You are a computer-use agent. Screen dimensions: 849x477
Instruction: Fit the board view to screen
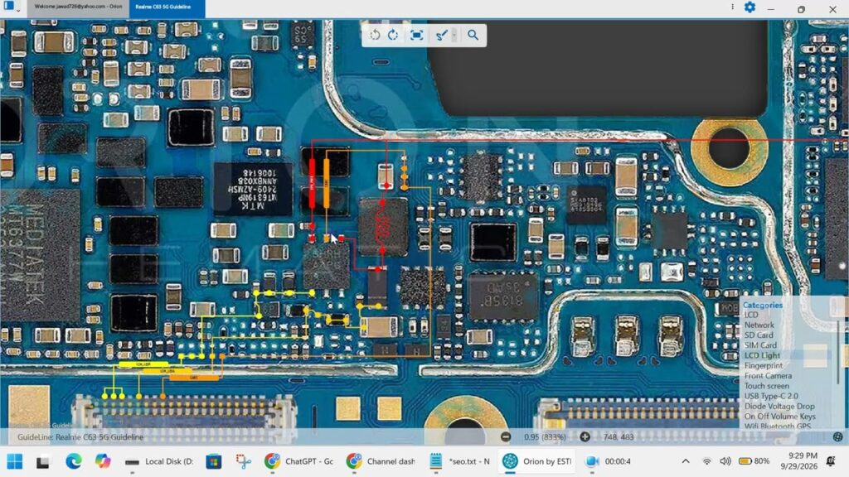pyautogui.click(x=416, y=35)
